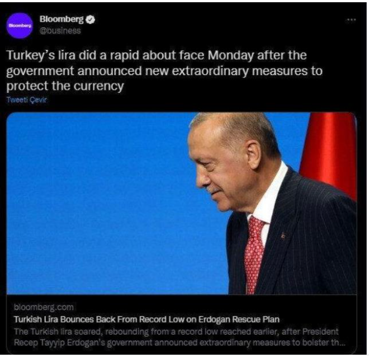This screenshot has height=358, width=369.
Task: Open the @business handle profile
Action: (x=60, y=31)
